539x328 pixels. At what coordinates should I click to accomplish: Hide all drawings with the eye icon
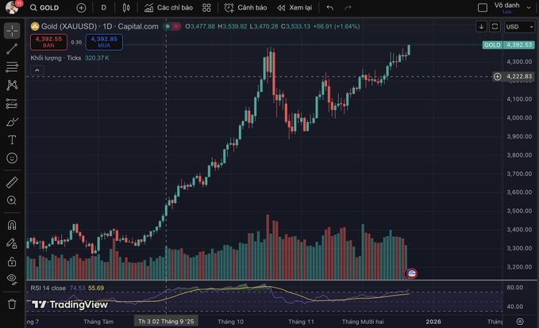pos(12,279)
